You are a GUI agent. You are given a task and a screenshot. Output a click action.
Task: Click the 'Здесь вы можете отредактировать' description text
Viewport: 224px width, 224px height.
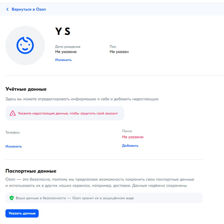click(82, 99)
